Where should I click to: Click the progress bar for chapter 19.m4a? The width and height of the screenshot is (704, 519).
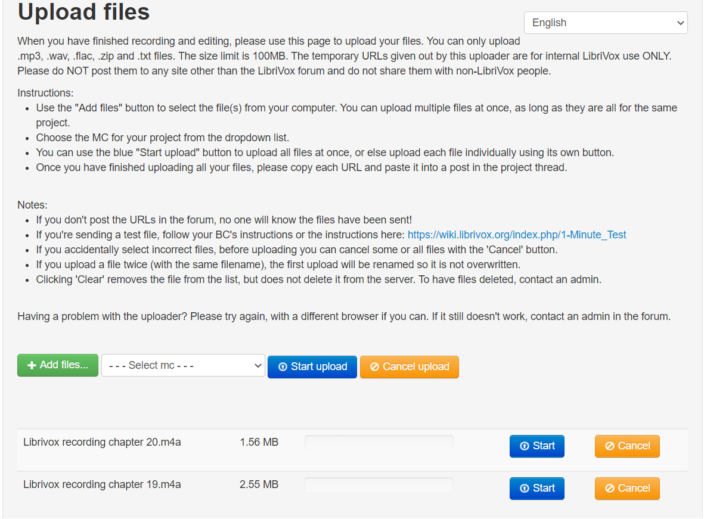pos(379,484)
